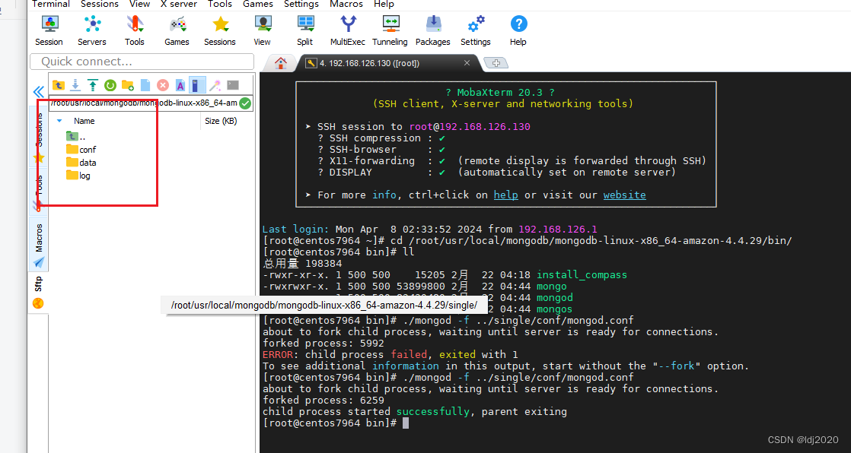Upload a file to the remote server

[x=92, y=86]
